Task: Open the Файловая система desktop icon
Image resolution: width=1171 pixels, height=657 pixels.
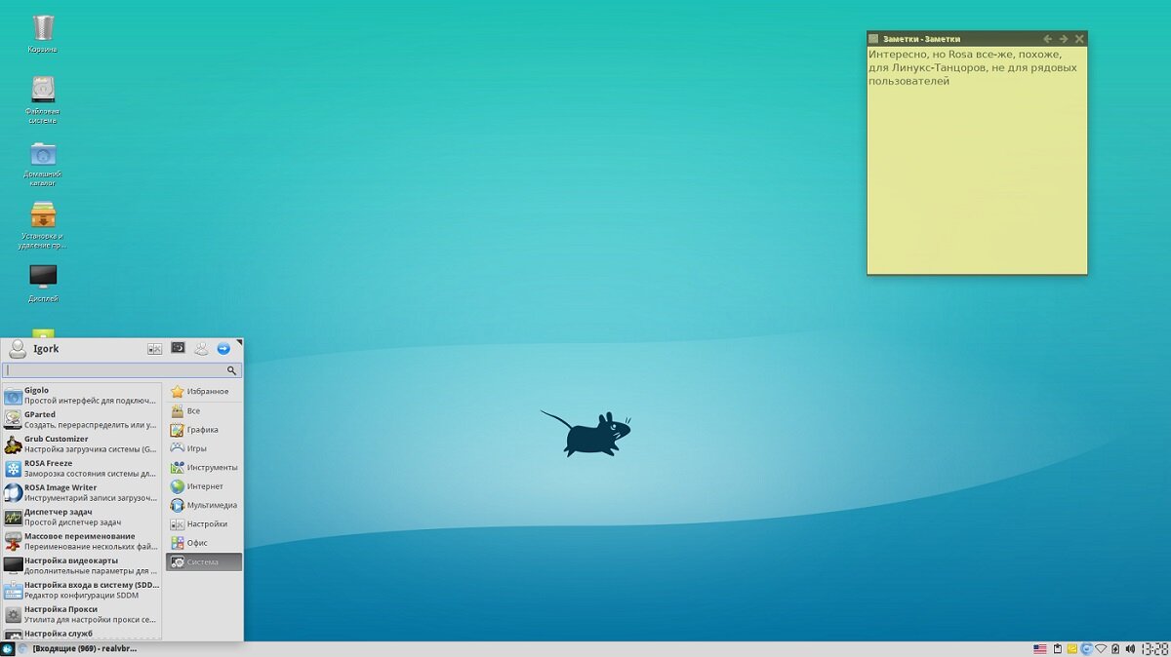Action: (x=43, y=100)
